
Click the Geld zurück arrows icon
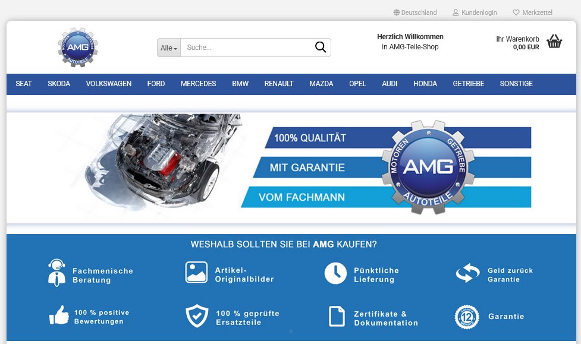pyautogui.click(x=467, y=273)
